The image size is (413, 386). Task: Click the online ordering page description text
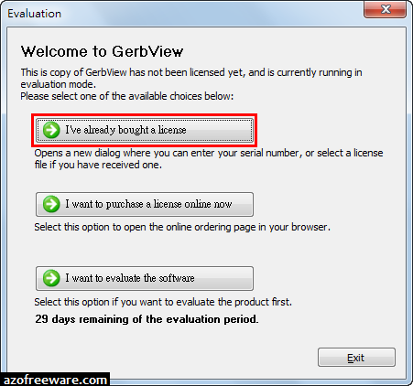pyautogui.click(x=182, y=227)
